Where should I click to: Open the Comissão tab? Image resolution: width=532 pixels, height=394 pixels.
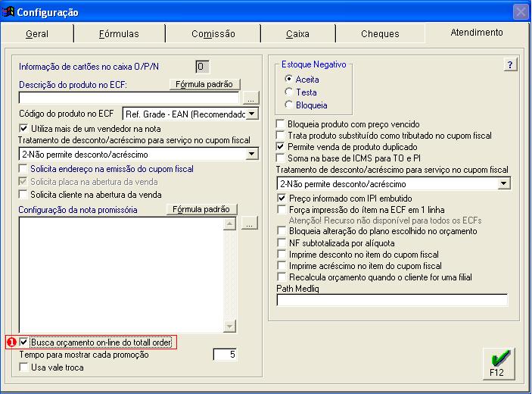(x=213, y=33)
